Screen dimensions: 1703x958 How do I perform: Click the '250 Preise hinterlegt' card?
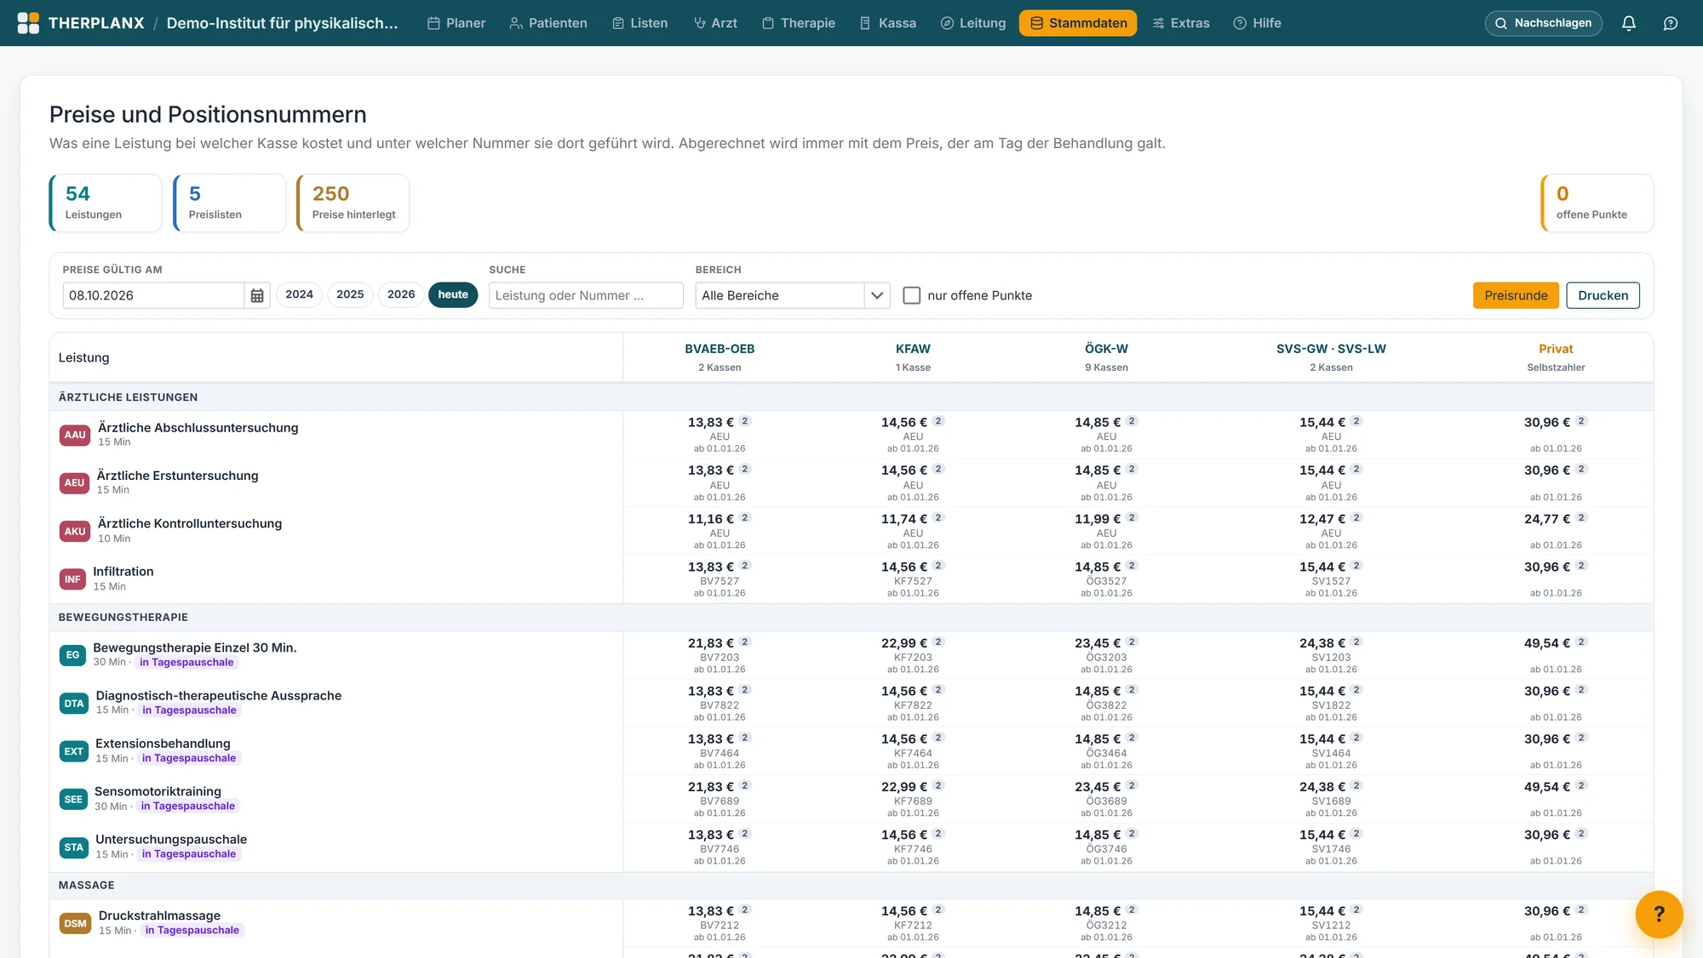pos(353,202)
